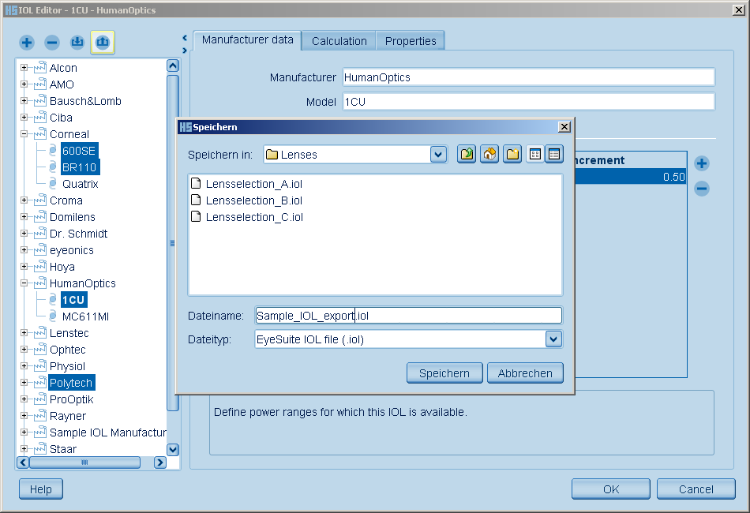Add a power range row with plus icon
Image resolution: width=750 pixels, height=513 pixels.
[701, 164]
